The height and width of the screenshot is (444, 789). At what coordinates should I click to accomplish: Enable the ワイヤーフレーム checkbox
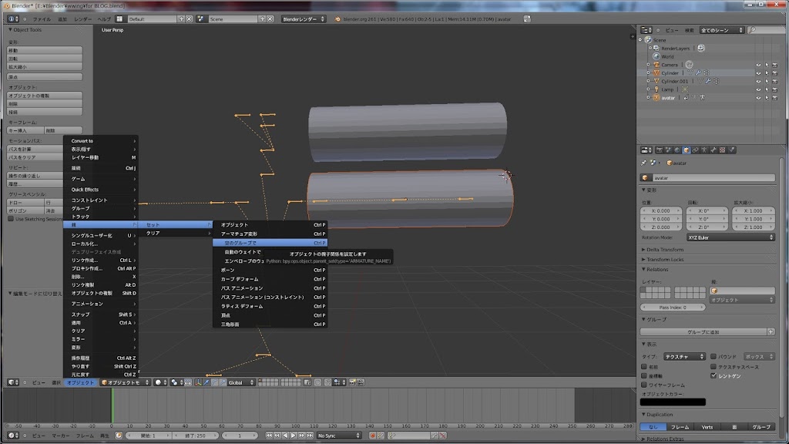pos(644,385)
